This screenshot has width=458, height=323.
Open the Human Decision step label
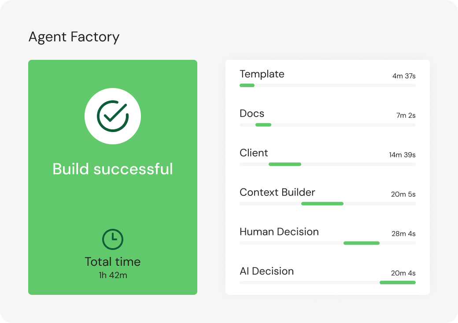click(279, 231)
